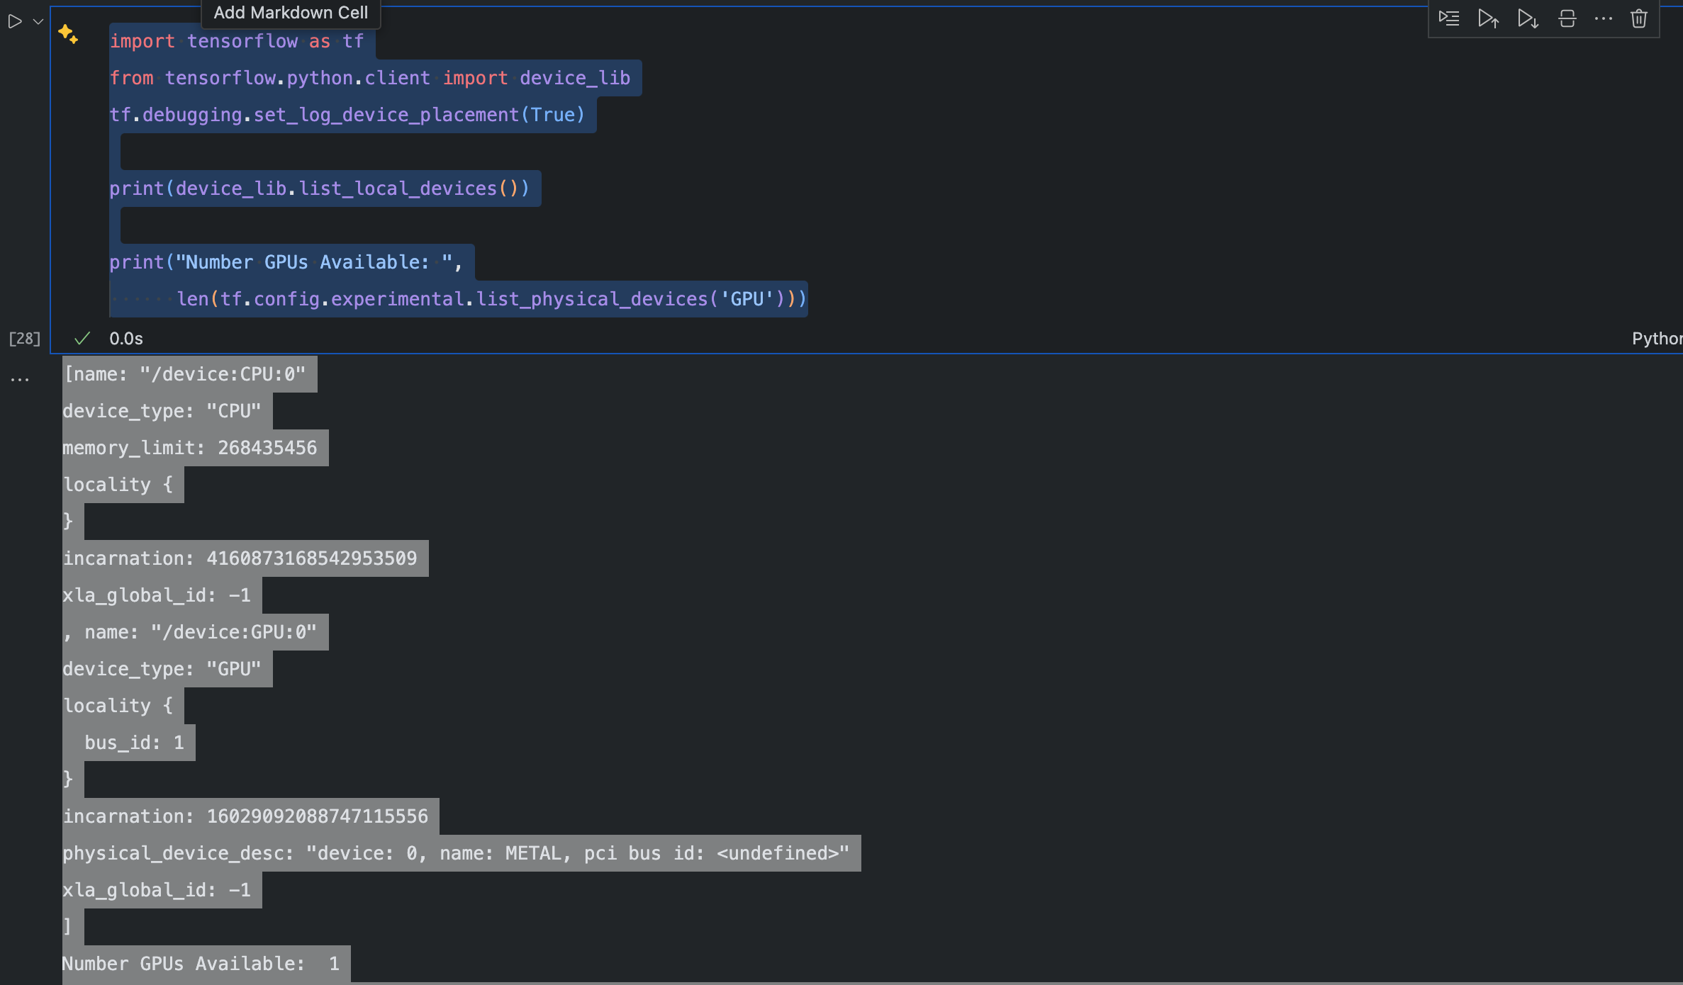
Task: Delete cell with trash icon
Action: pyautogui.click(x=1638, y=18)
